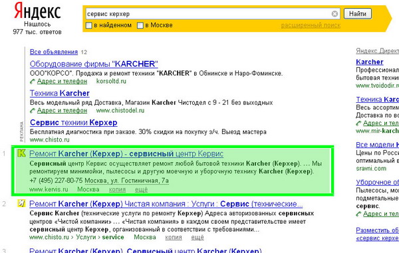
Task: Toggle the "в Москве" checkbox
Action: 140,25
